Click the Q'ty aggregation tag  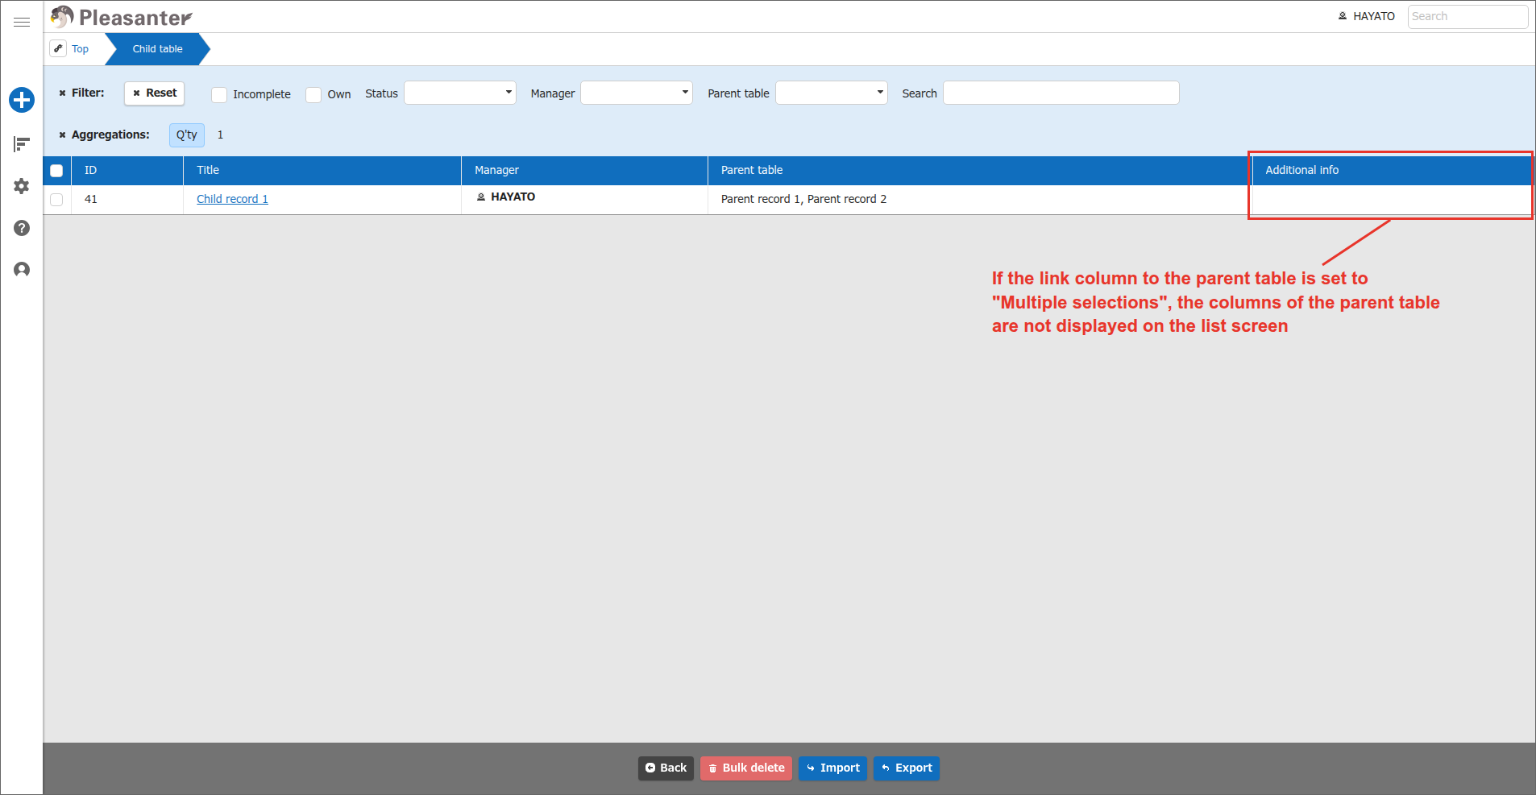(187, 135)
